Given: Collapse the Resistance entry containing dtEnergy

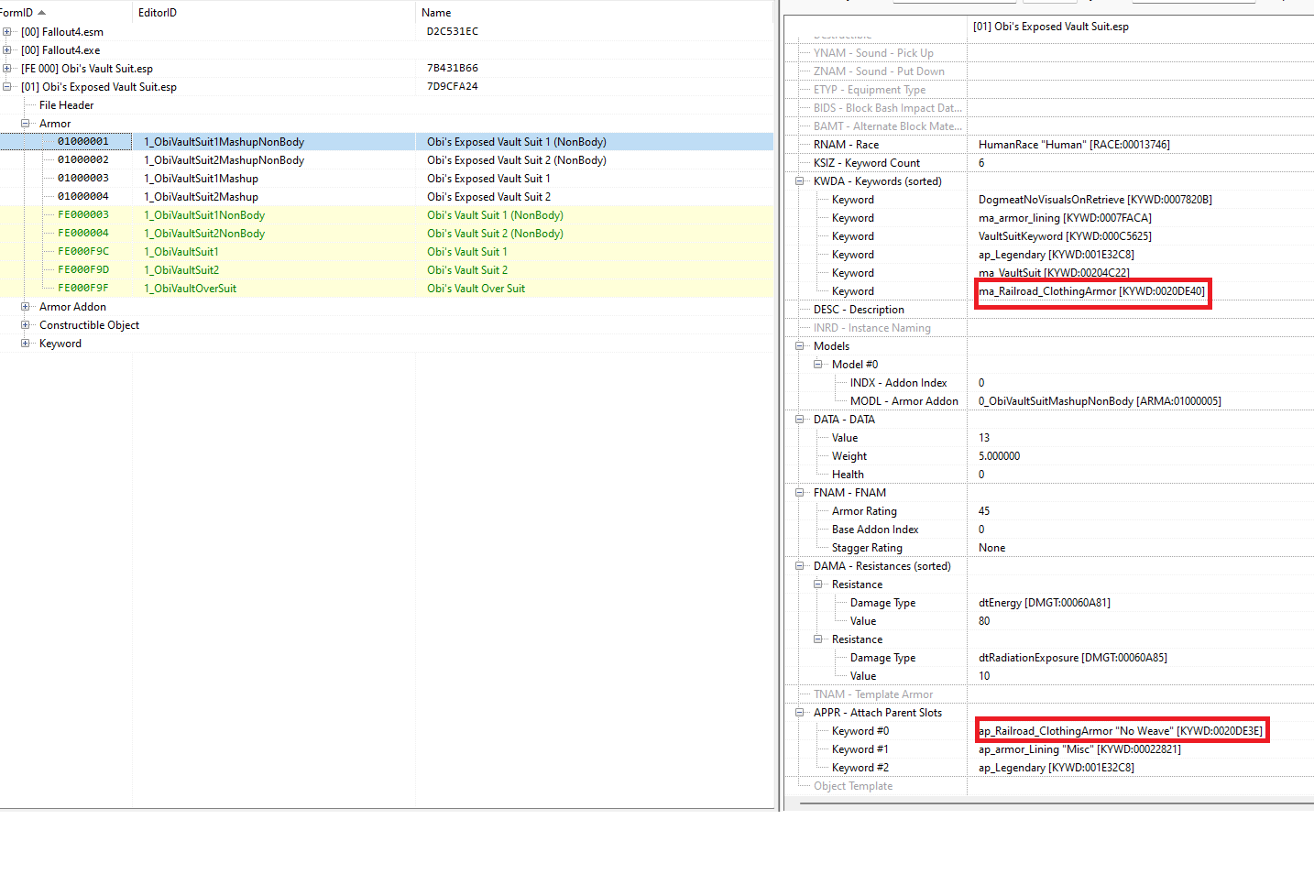Looking at the screenshot, I should (818, 584).
